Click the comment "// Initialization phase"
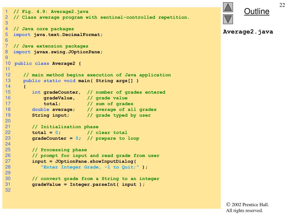The image size is (288, 216). 65,127
